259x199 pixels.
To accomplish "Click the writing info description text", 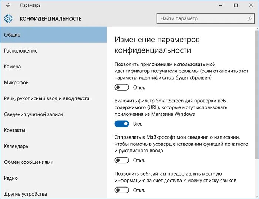I will (181, 144).
